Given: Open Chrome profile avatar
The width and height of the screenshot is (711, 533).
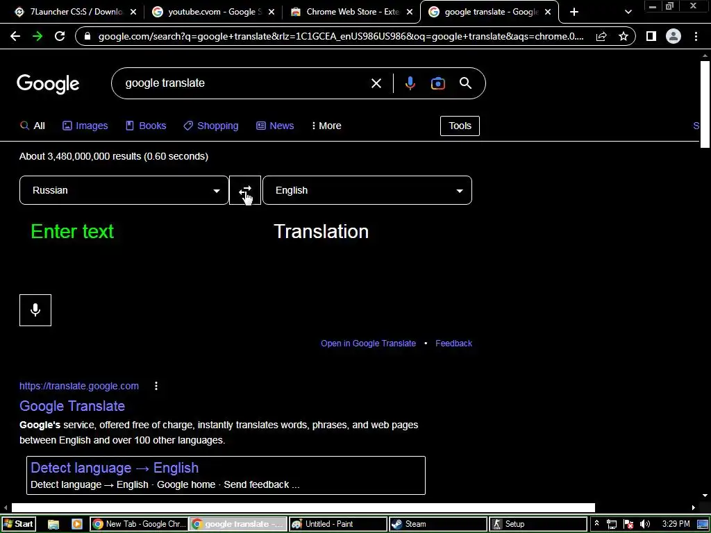Looking at the screenshot, I should click(674, 36).
